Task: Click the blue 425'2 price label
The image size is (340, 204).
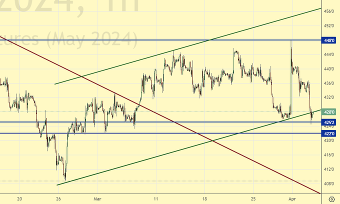Action: [329, 122]
